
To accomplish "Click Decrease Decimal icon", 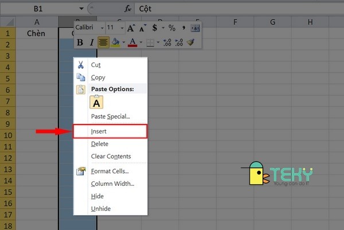I will [x=179, y=42].
